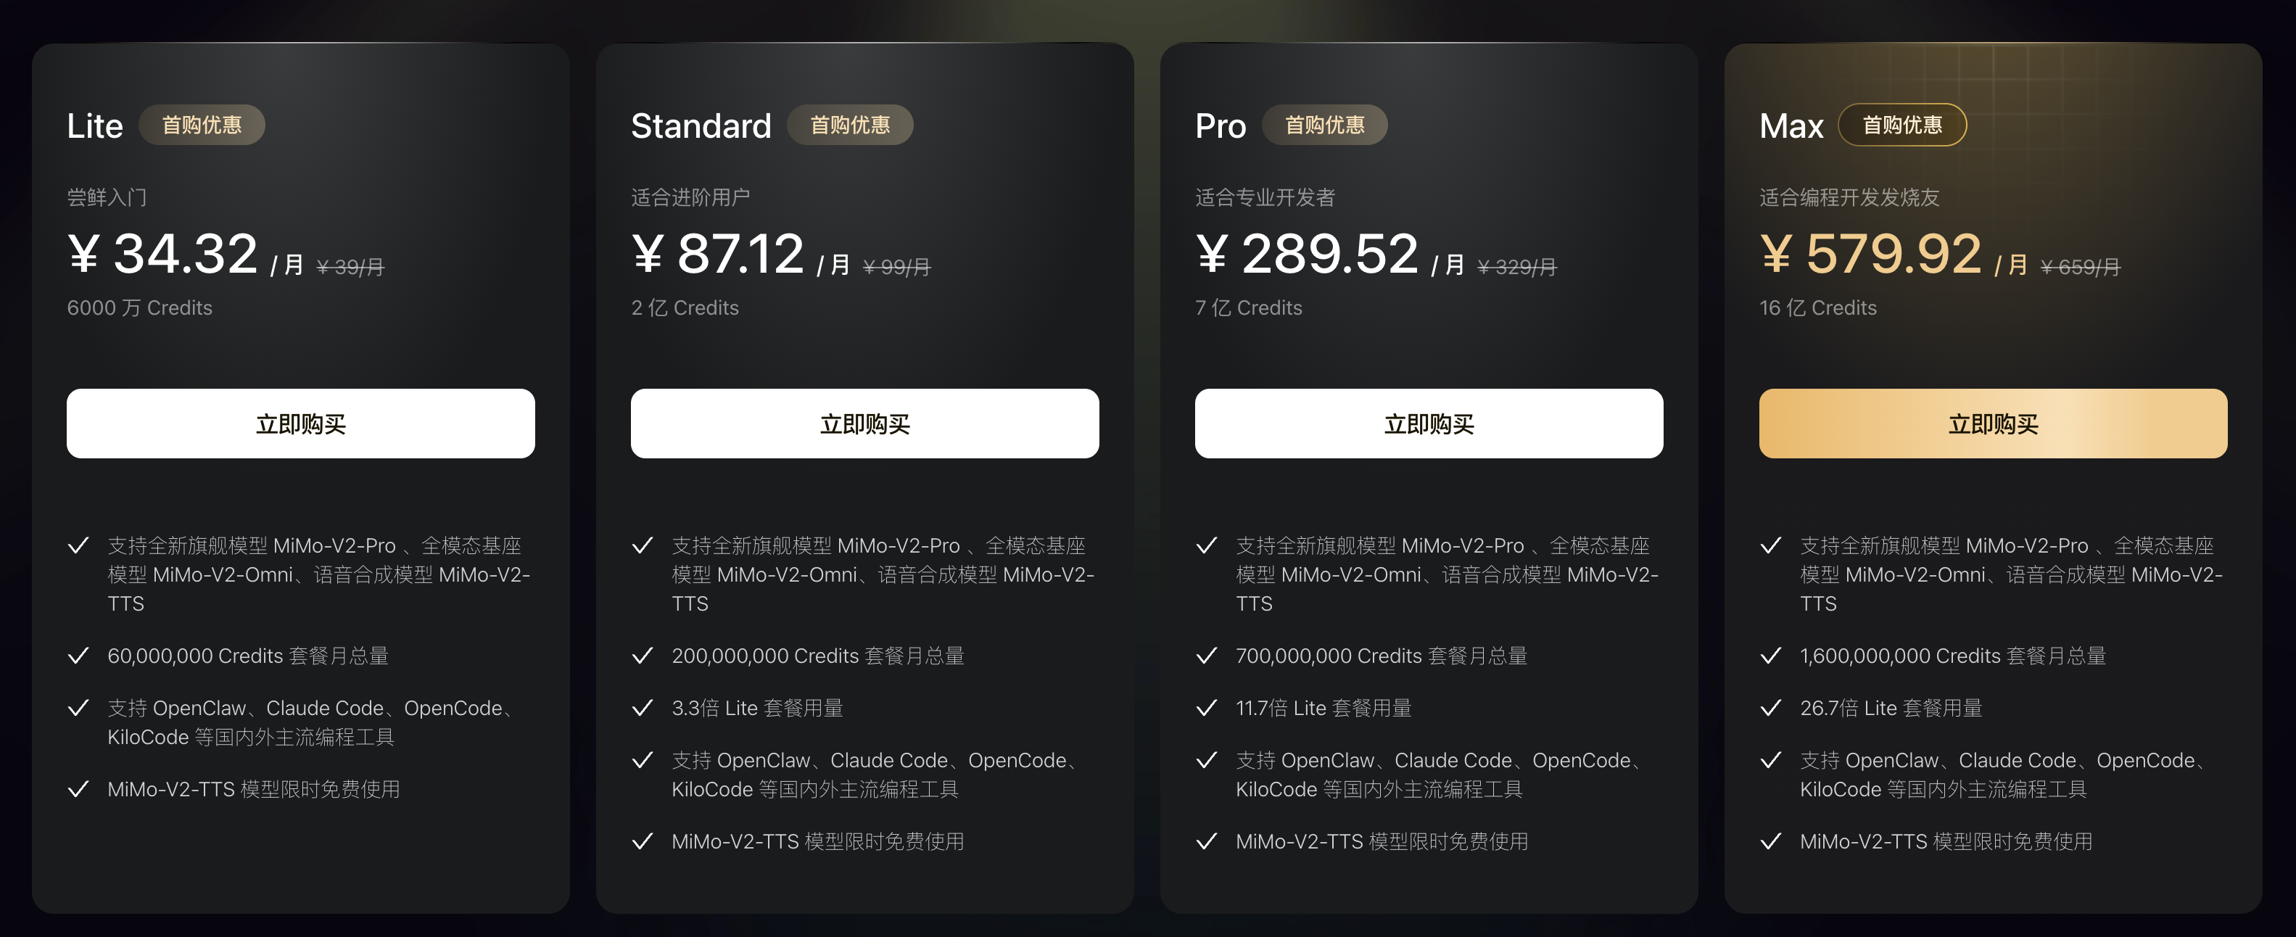Click checkmark next to 26.7倍 Lite 套餐用量
Image resolution: width=2296 pixels, height=937 pixels.
pos(1770,708)
